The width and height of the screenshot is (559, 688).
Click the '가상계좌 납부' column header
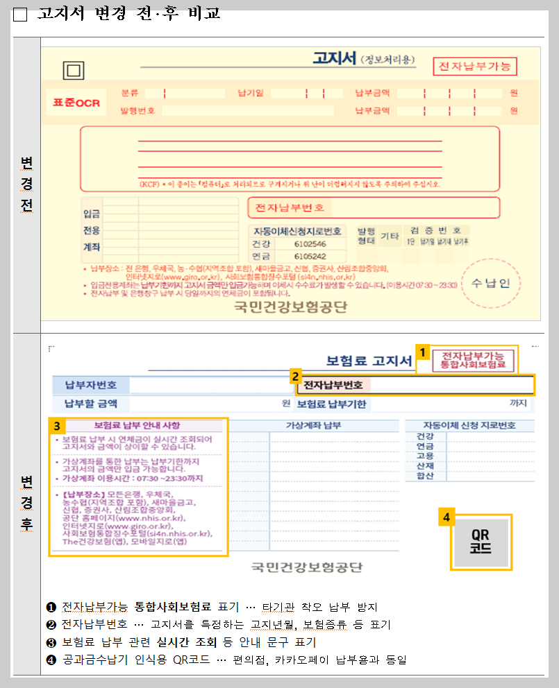313,425
